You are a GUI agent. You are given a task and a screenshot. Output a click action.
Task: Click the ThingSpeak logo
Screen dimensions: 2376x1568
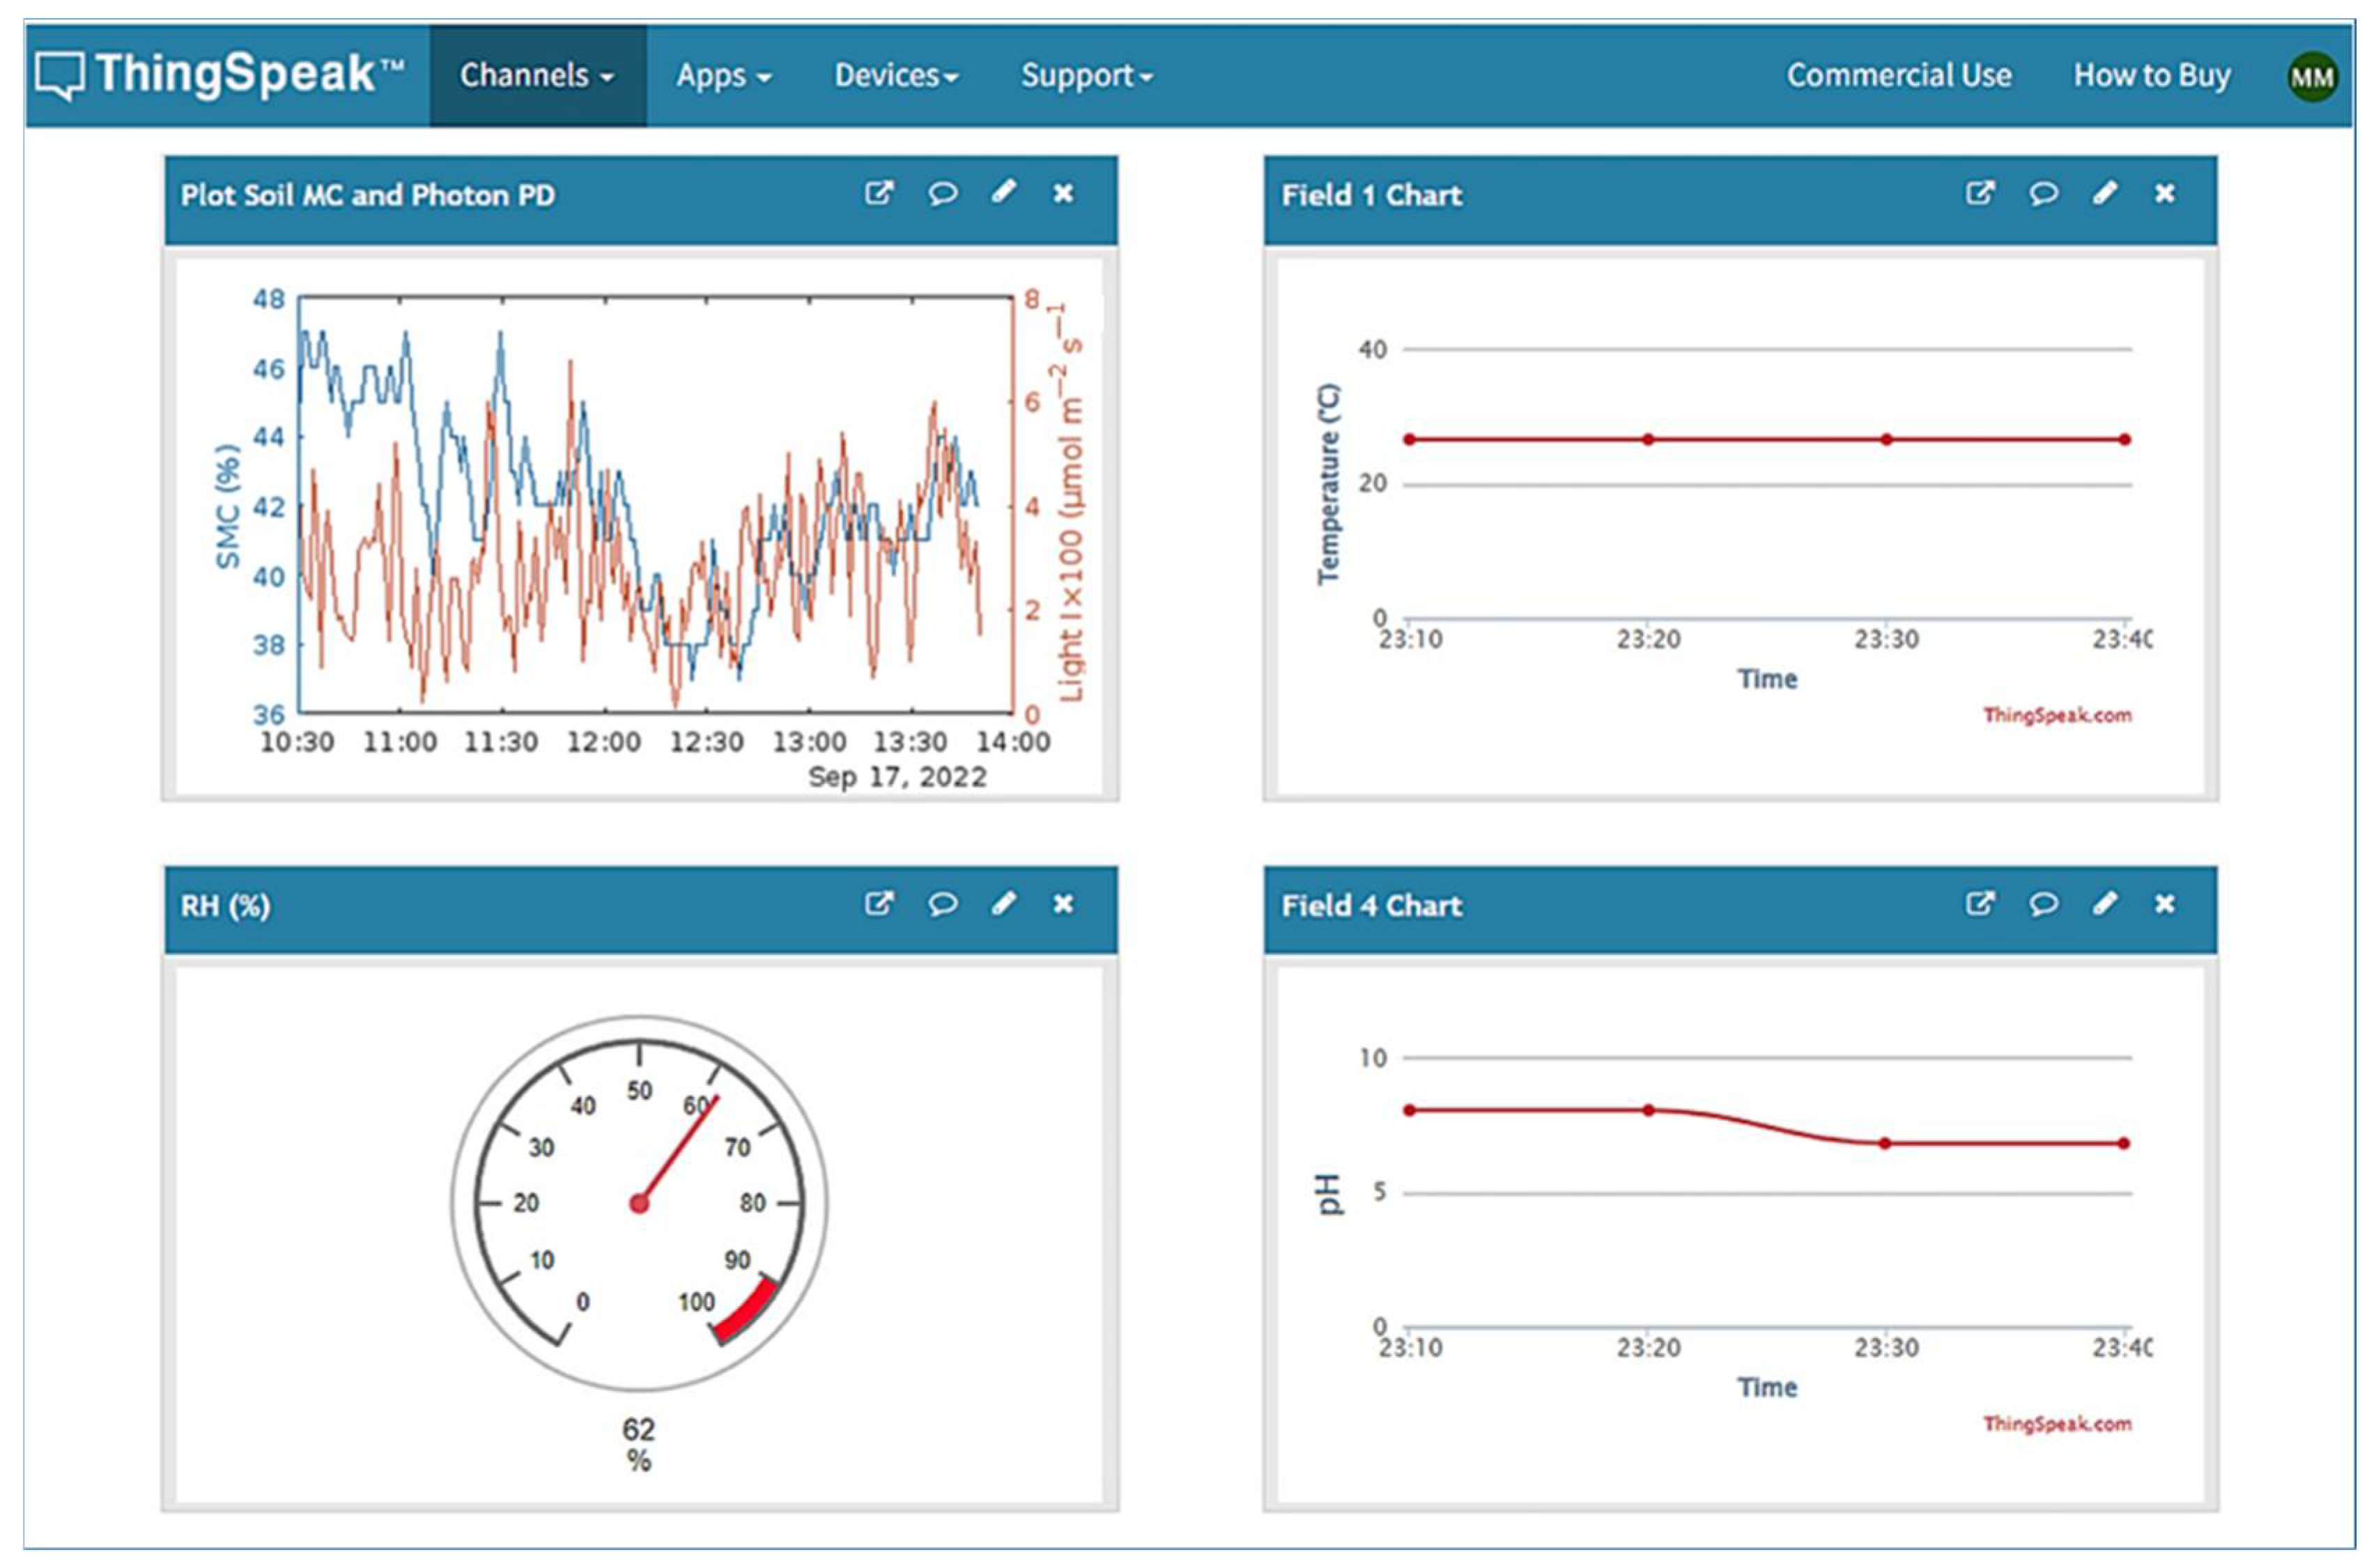[220, 75]
